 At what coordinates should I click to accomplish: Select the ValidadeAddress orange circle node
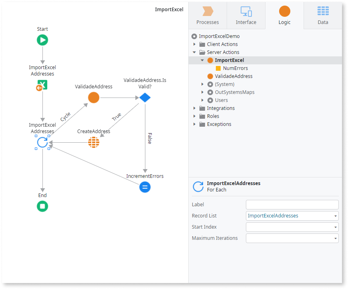point(93,97)
